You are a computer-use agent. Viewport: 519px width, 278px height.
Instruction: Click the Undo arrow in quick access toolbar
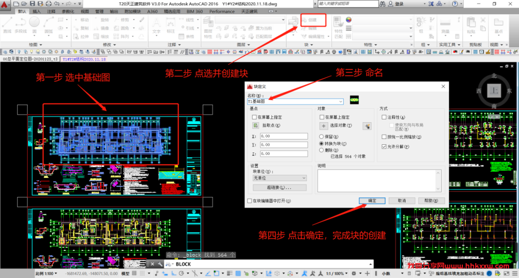57,4
